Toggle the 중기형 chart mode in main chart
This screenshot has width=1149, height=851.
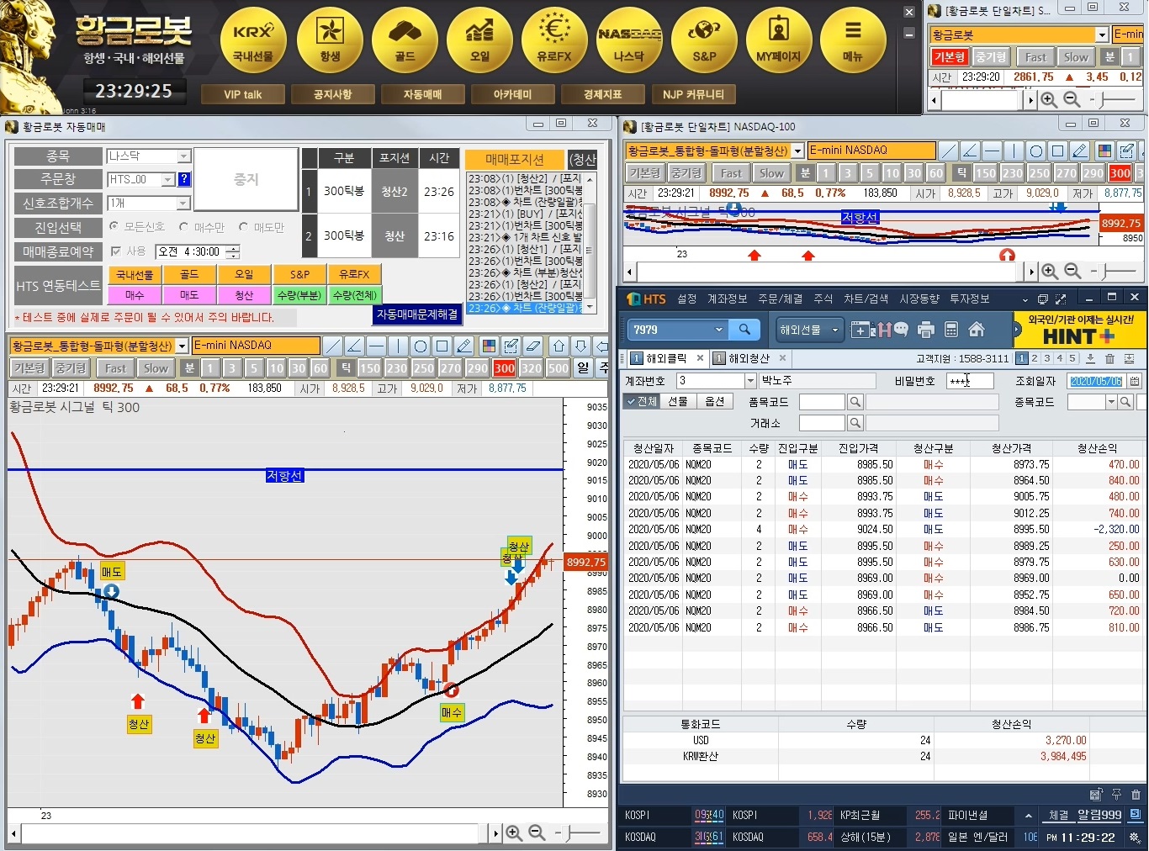point(71,368)
